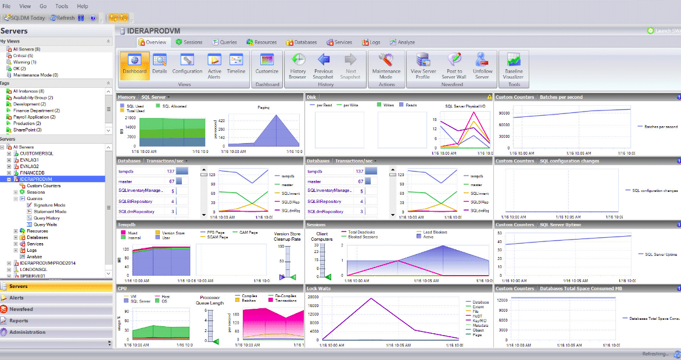This screenshot has height=360, width=681.
Task: Click the SQLDM Today toolbar button
Action: coord(24,18)
